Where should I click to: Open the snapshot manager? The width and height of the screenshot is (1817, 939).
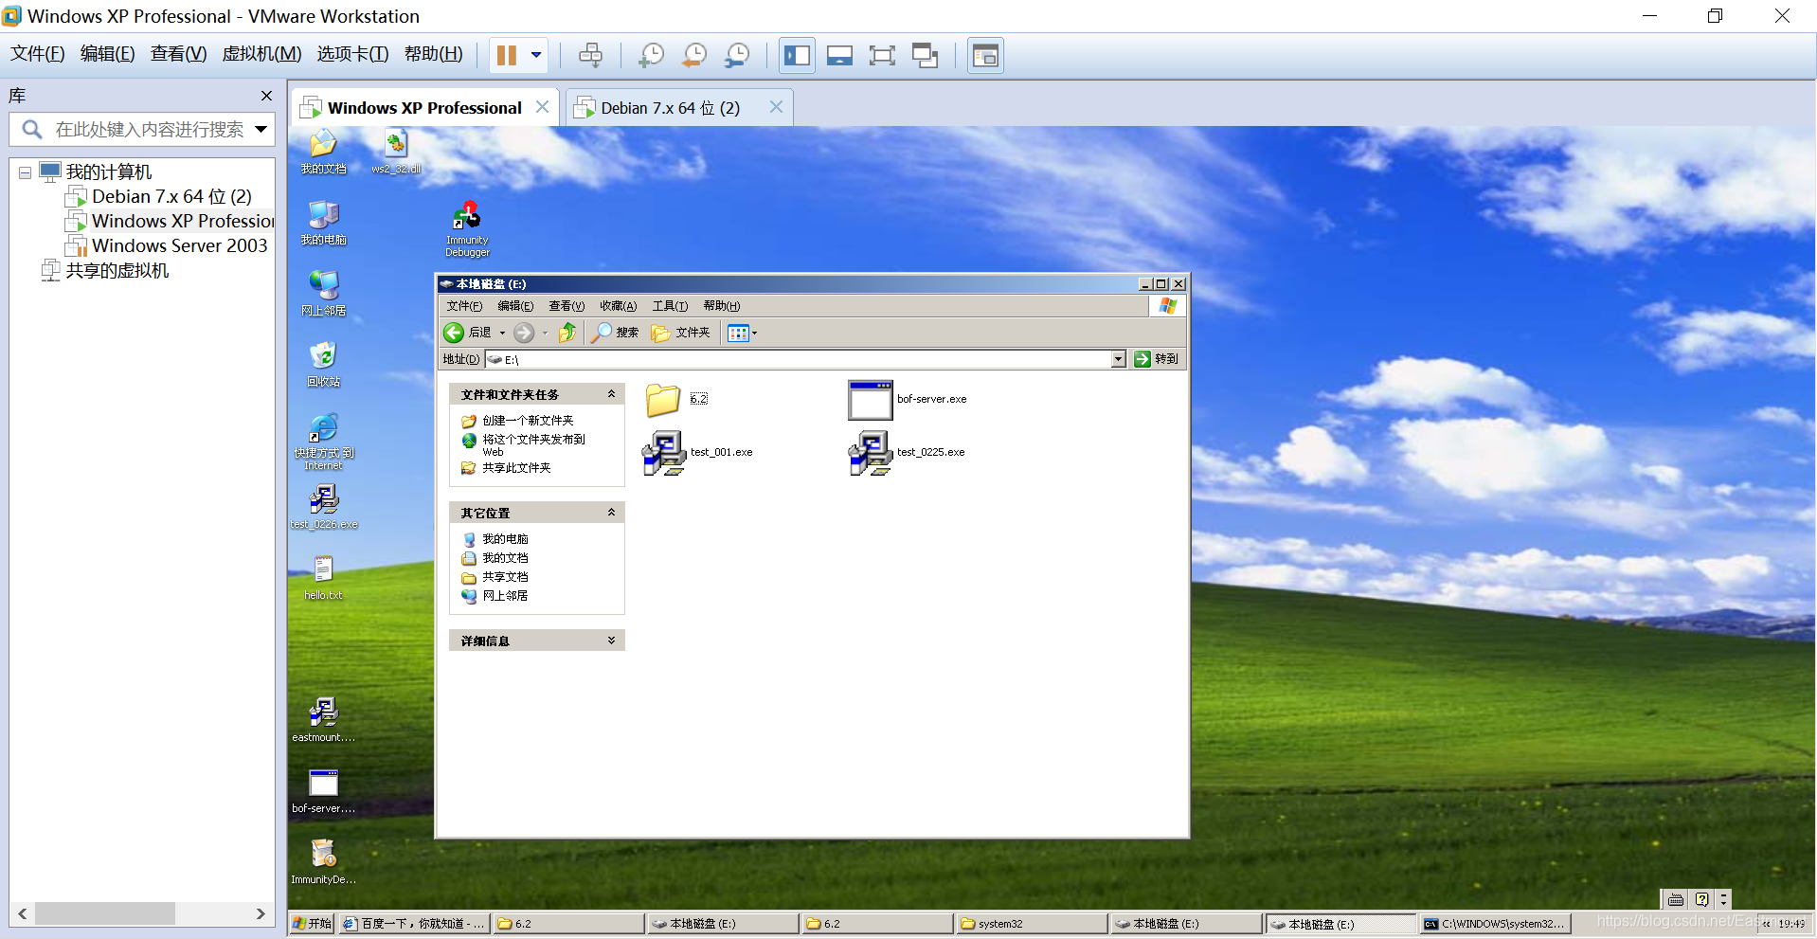tap(736, 55)
